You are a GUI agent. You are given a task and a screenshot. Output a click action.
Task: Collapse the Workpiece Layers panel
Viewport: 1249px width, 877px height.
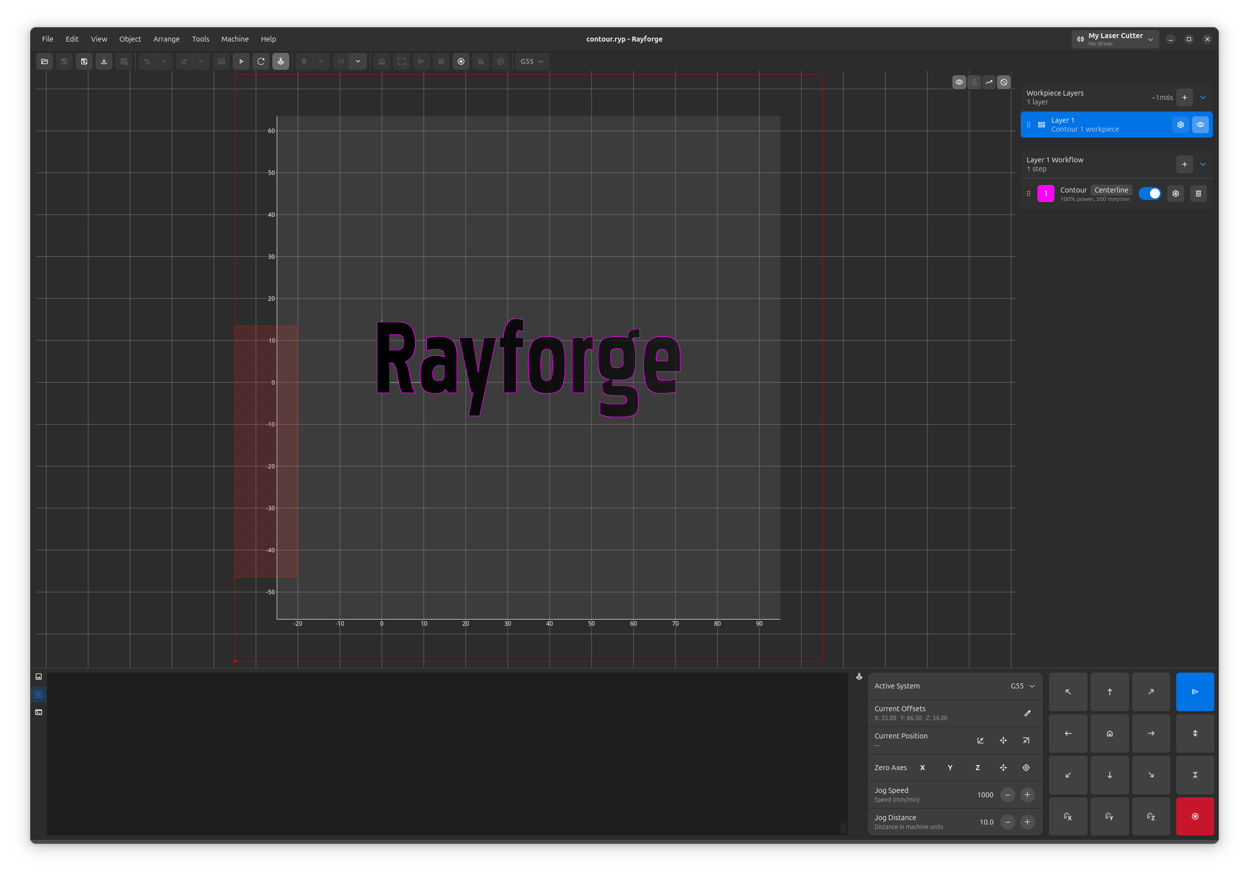click(x=1203, y=97)
